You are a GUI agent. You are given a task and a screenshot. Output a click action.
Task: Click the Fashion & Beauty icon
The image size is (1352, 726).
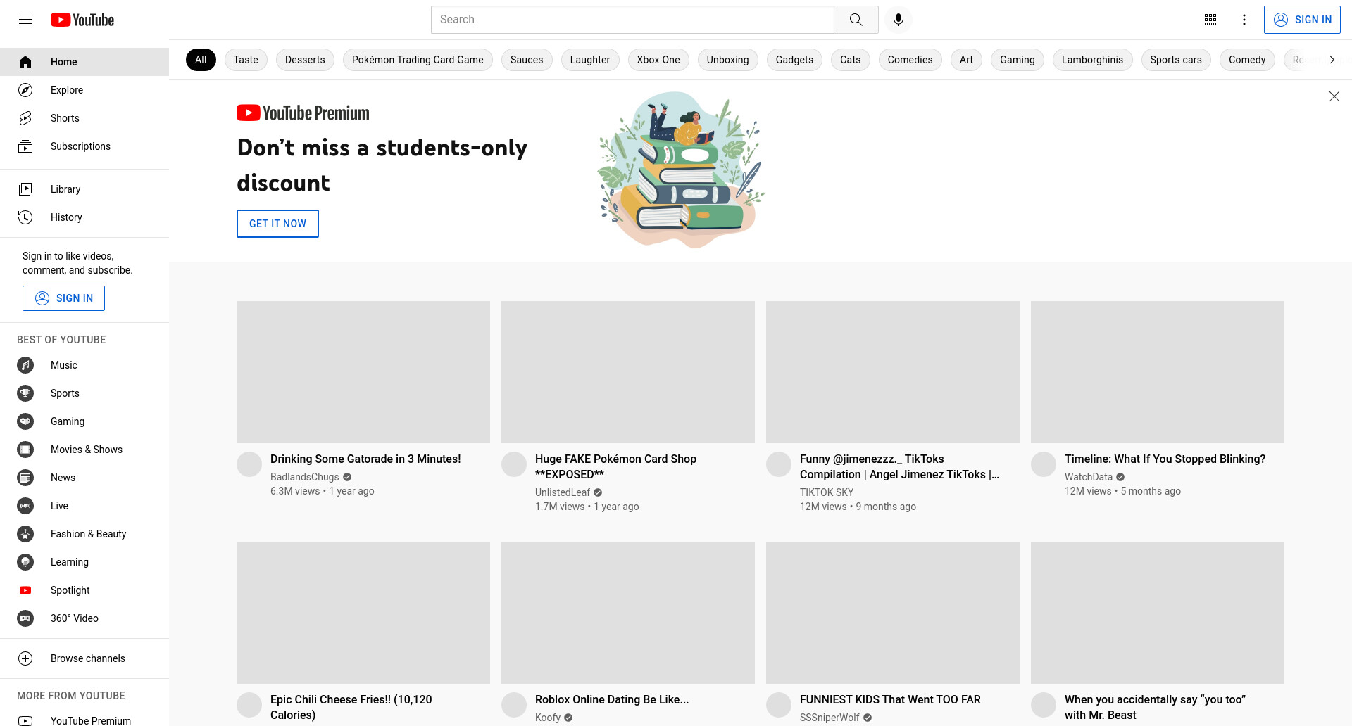tap(25, 534)
